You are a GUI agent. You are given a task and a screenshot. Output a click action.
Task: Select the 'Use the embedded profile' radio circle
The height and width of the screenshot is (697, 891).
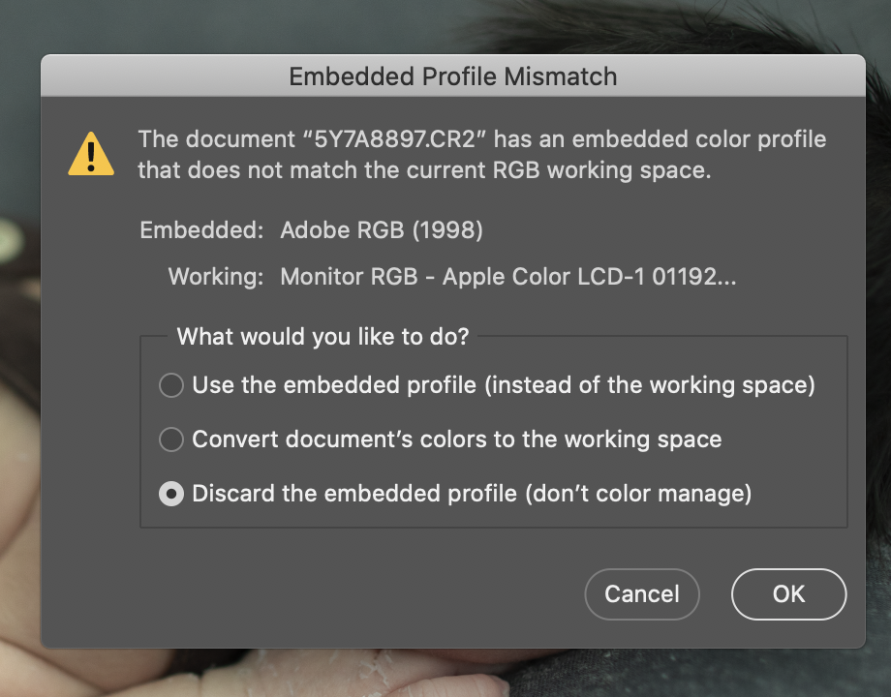[x=171, y=385]
